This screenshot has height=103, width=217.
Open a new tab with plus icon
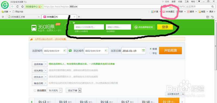79,17
